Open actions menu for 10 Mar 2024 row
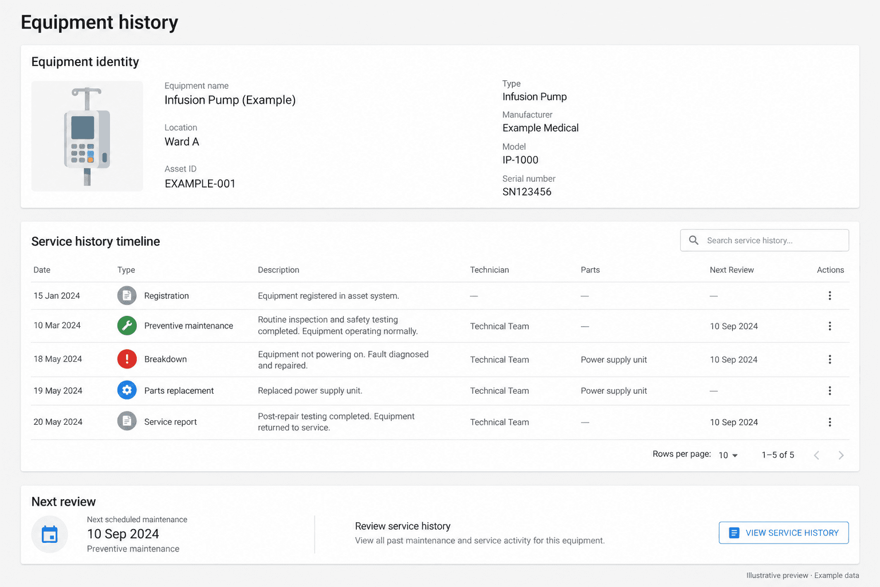The width and height of the screenshot is (880, 587). (x=830, y=326)
